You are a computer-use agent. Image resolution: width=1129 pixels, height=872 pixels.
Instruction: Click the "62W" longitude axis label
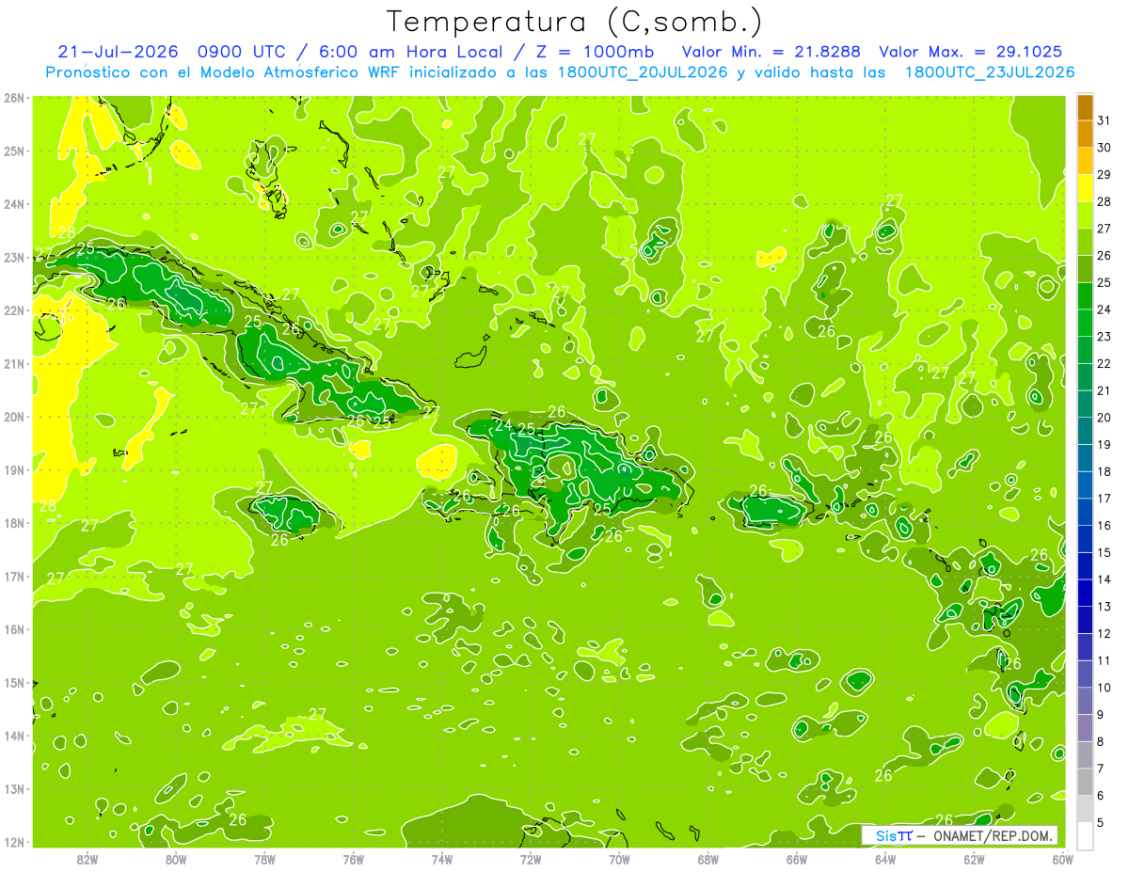coord(974,858)
